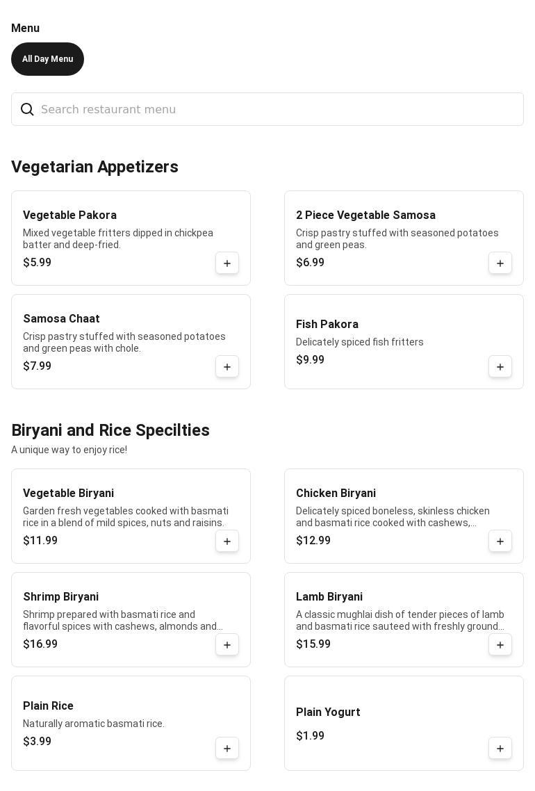This screenshot has width=535, height=791.
Task: Focus the Search restaurant menu field
Action: point(278,110)
